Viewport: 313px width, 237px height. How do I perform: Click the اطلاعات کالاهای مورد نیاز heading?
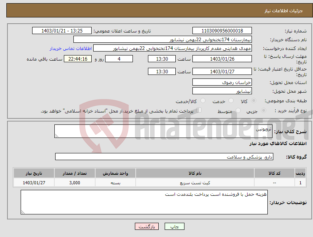(278, 143)
